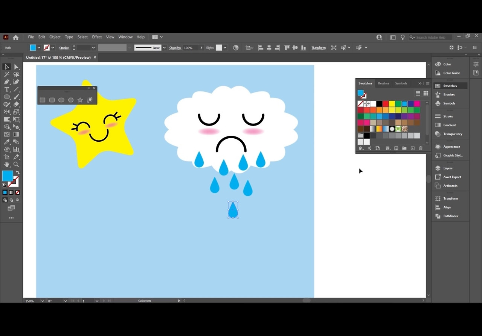Open the Object menu
Screen dimensions: 482x336
pyautogui.click(x=55, y=37)
